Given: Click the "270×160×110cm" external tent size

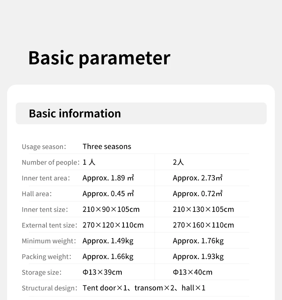Looking at the screenshot, I should pyautogui.click(x=203, y=225).
